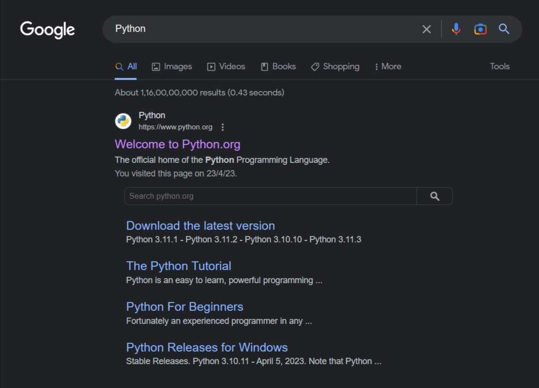539x388 pixels.
Task: Visit The Python Tutorial link
Action: pyautogui.click(x=179, y=266)
